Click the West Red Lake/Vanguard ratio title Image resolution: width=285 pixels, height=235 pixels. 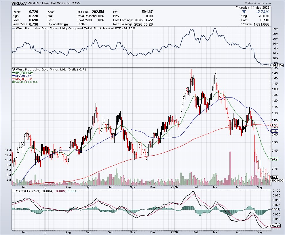[75, 28]
